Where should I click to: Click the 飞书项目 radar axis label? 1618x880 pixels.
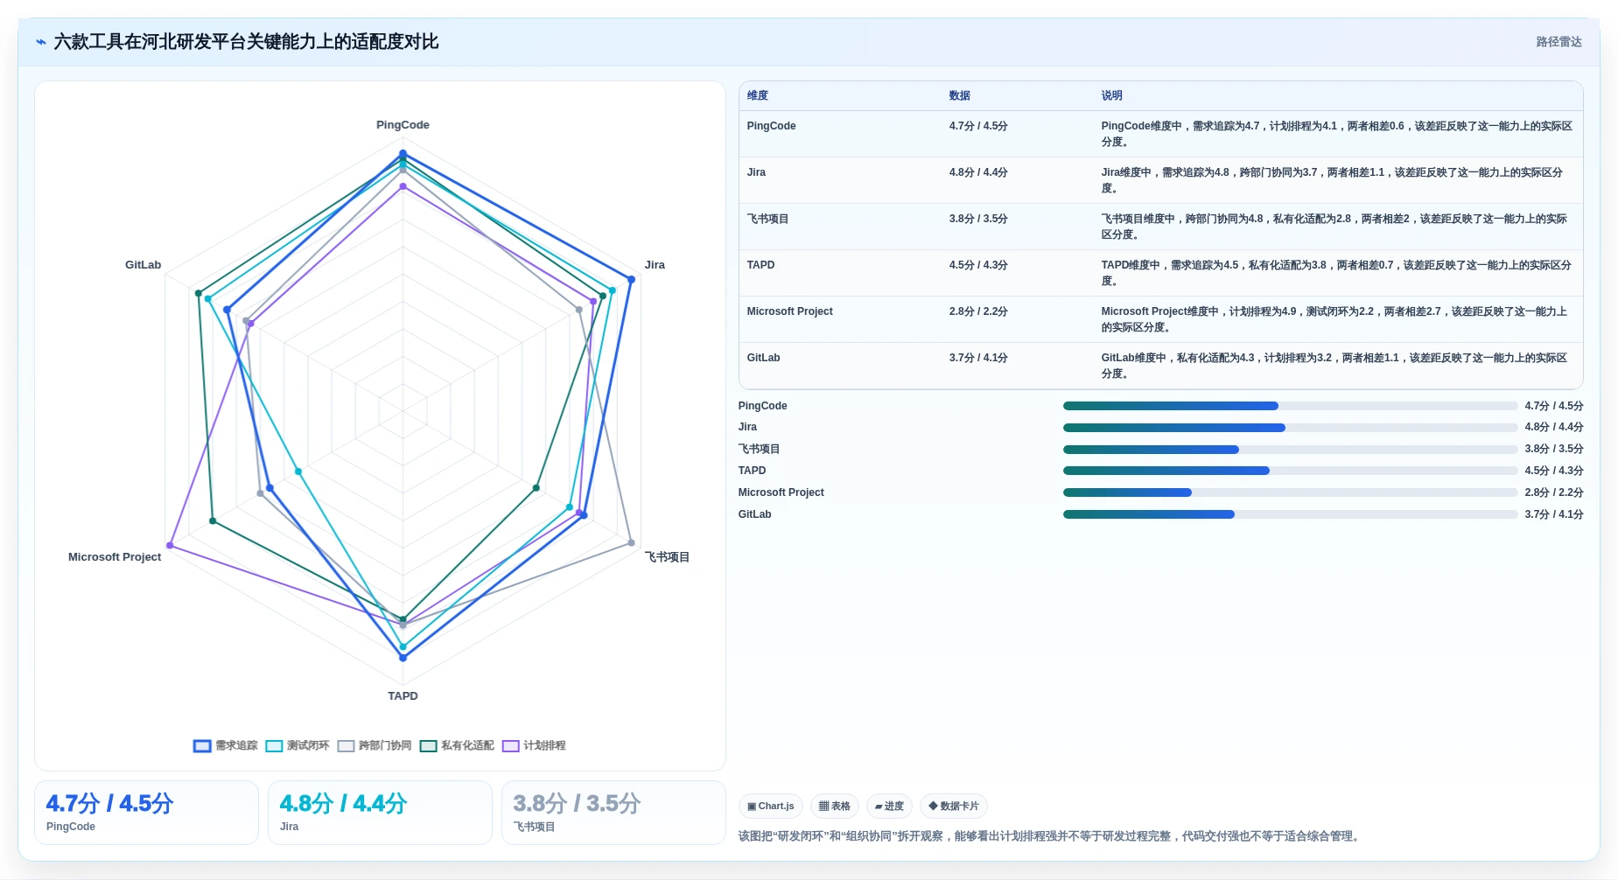pyautogui.click(x=667, y=557)
